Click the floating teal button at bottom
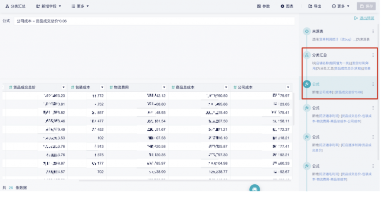 pos(255,189)
